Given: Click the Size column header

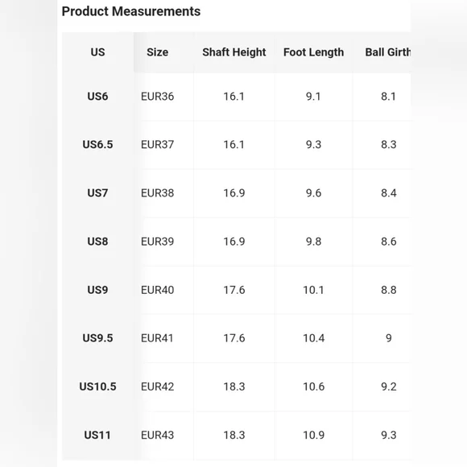Looking at the screenshot, I should coord(157,52).
